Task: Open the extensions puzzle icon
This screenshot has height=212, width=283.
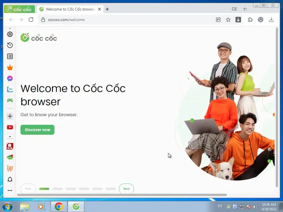Action: [x=250, y=20]
